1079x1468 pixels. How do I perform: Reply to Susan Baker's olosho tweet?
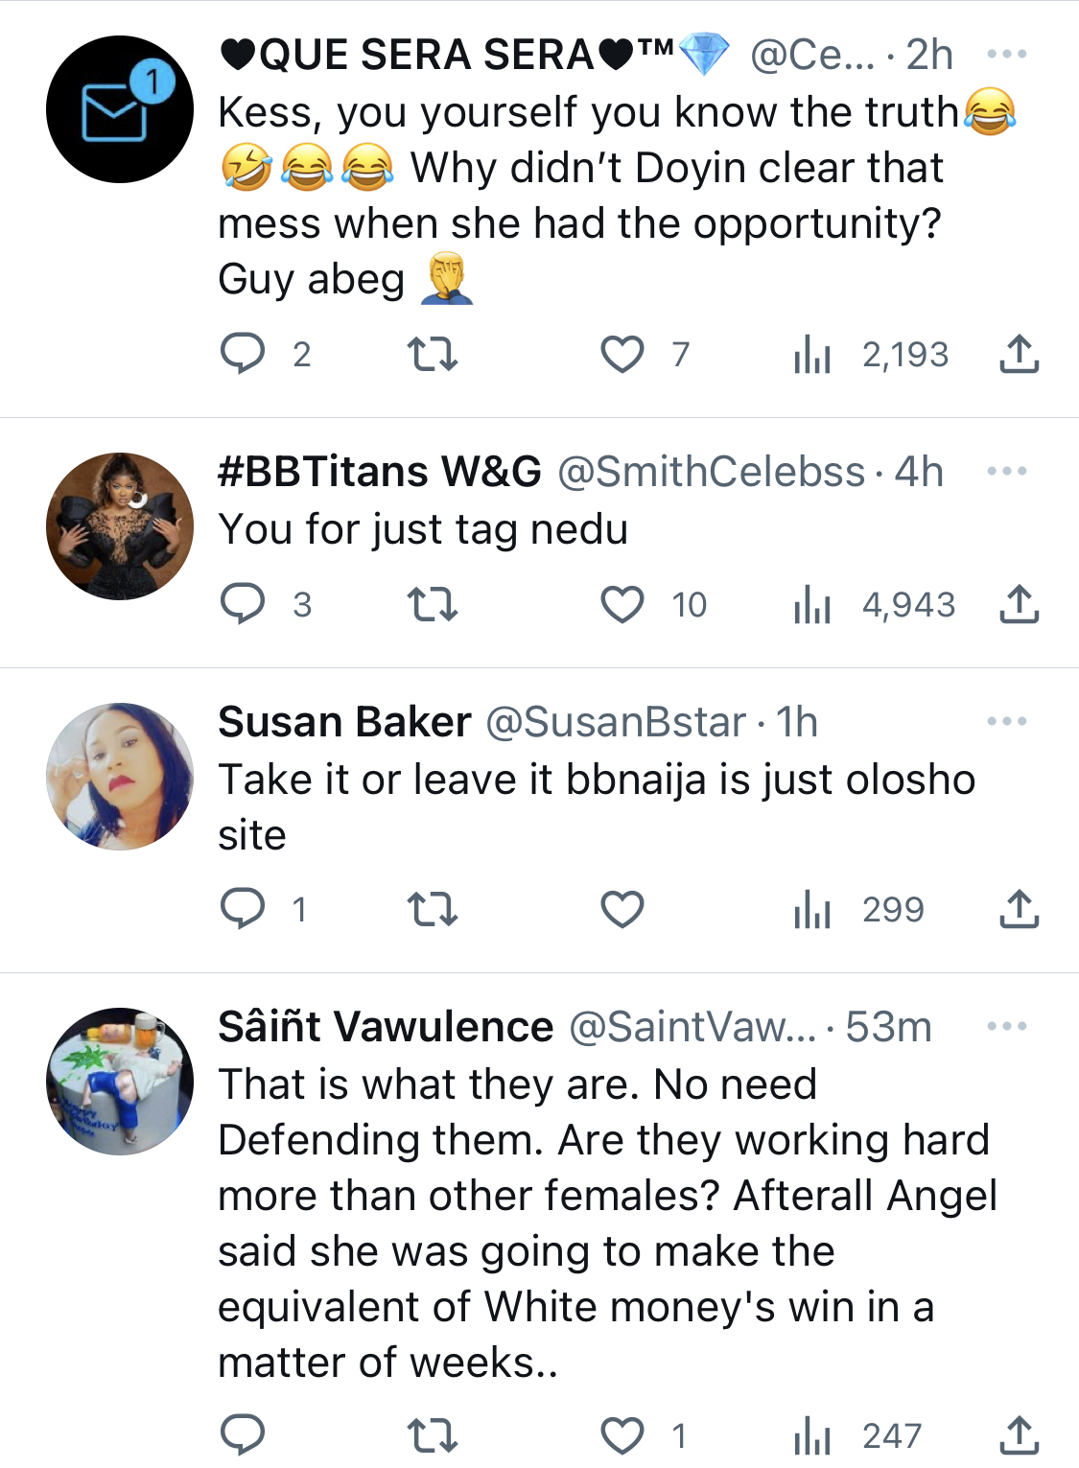point(243,909)
